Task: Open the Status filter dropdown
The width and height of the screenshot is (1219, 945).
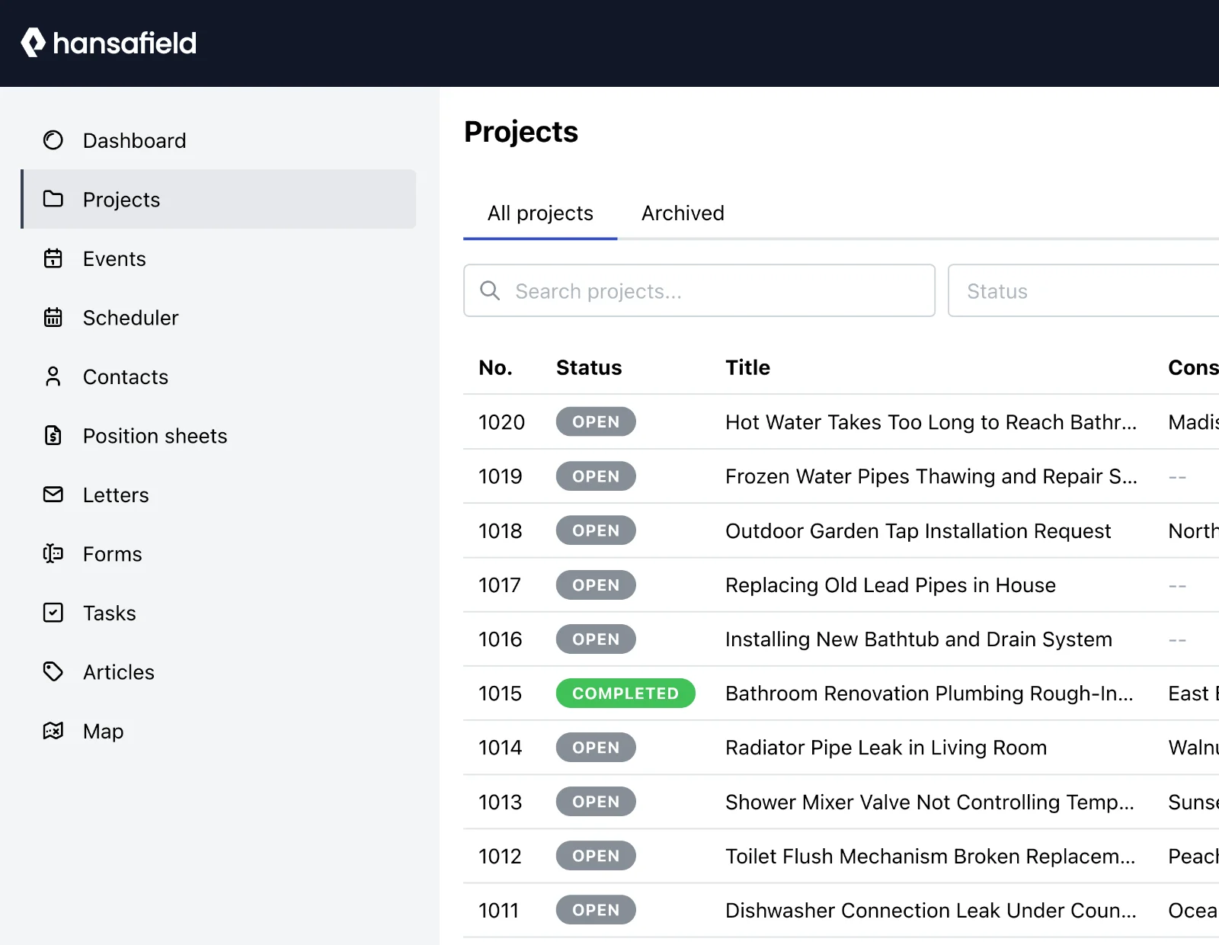Action: pos(1082,290)
